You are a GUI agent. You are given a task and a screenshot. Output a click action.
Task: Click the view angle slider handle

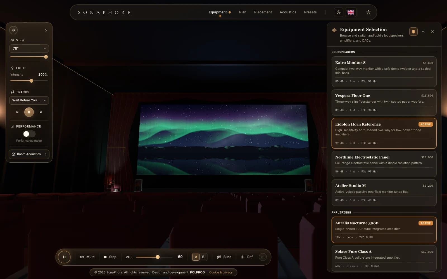46,57
